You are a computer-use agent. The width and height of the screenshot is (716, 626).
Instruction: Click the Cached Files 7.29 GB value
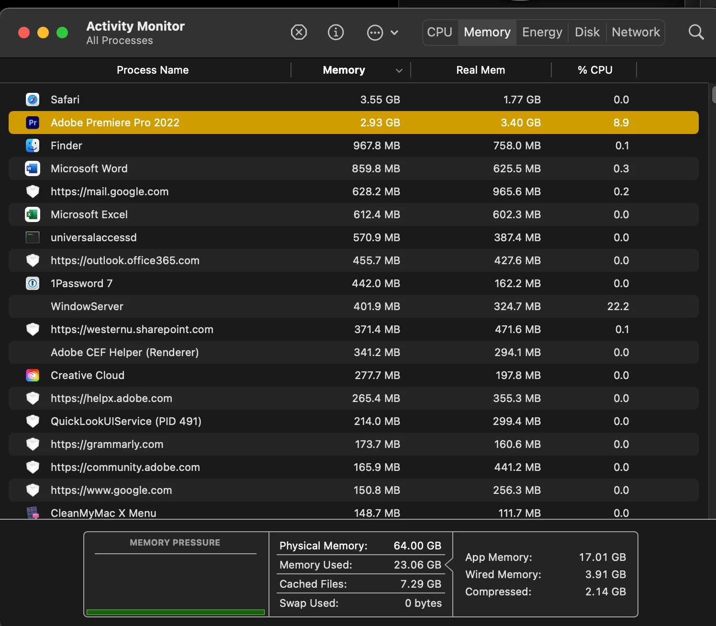pyautogui.click(x=421, y=584)
